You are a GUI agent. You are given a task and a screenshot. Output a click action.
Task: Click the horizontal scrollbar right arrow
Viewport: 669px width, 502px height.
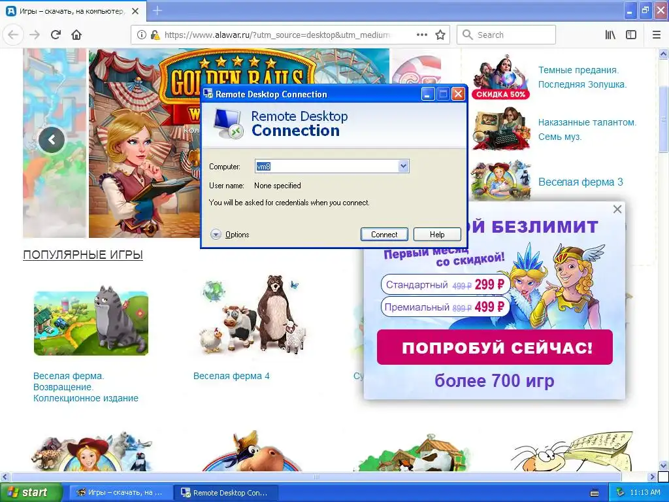[653, 477]
